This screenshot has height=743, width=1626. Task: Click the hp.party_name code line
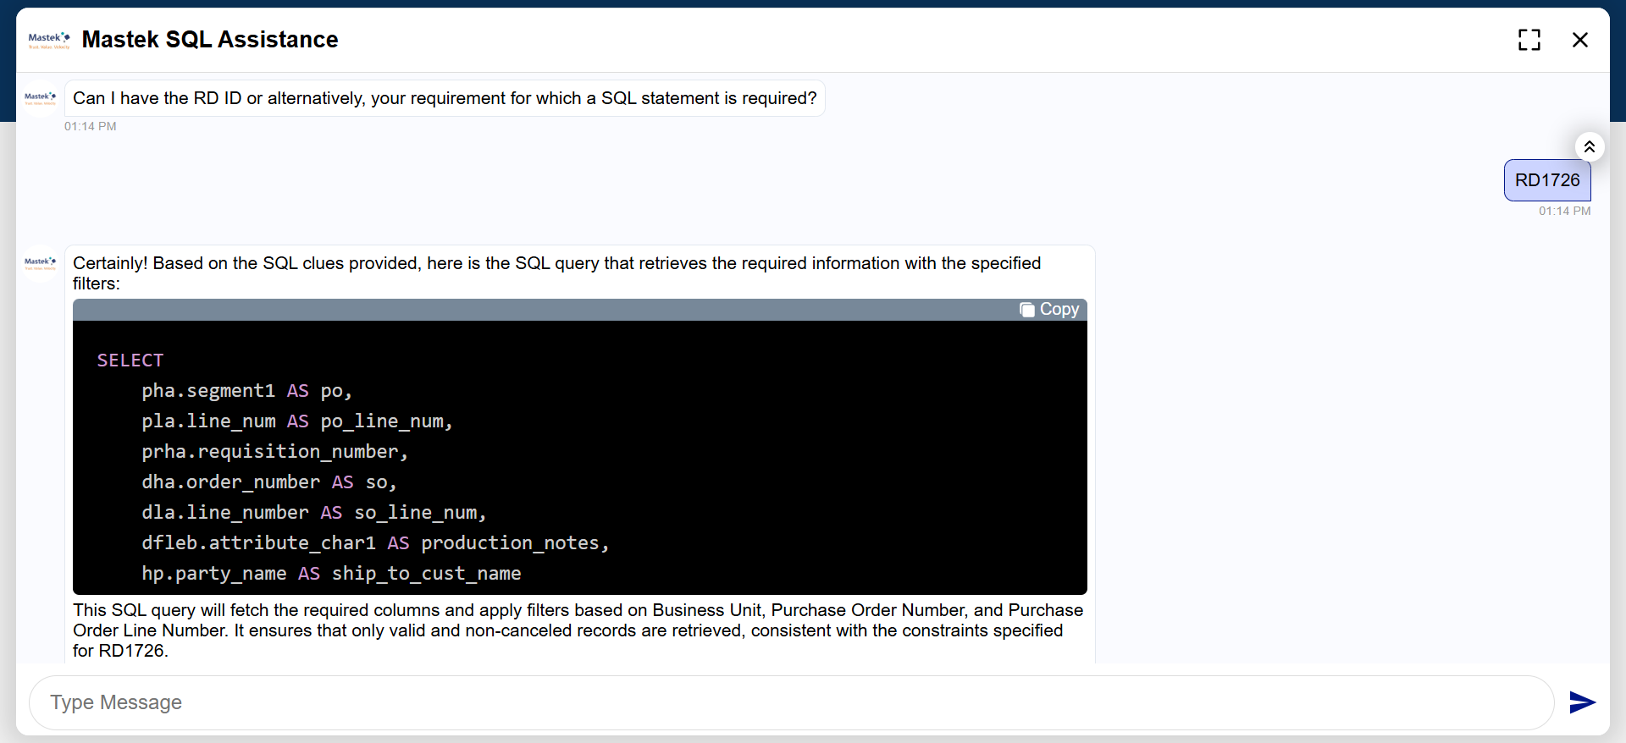point(331,574)
